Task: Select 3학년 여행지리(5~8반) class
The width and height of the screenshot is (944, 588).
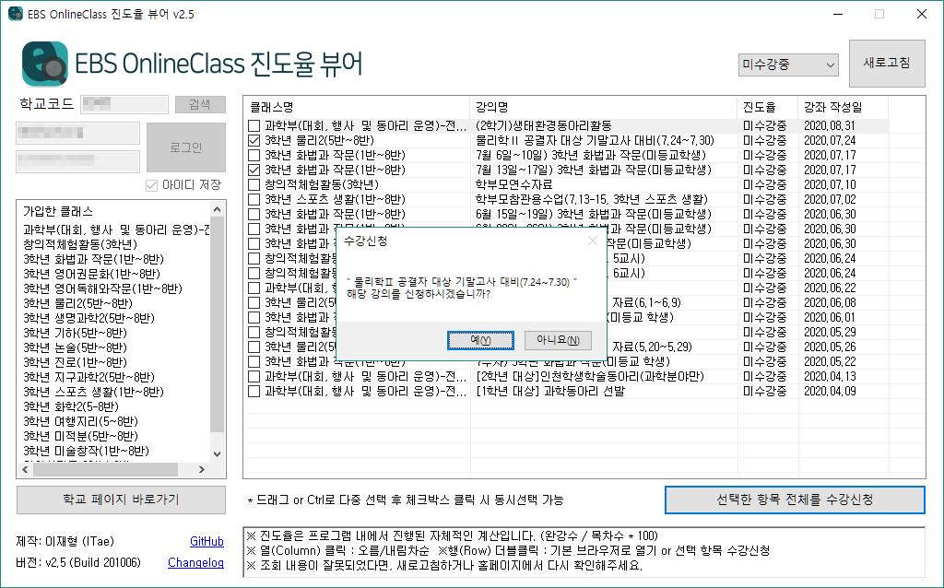Action: click(80, 421)
